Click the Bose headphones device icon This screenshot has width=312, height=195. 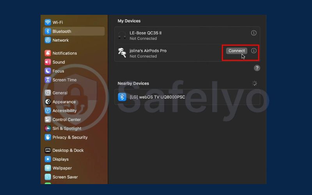point(122,35)
